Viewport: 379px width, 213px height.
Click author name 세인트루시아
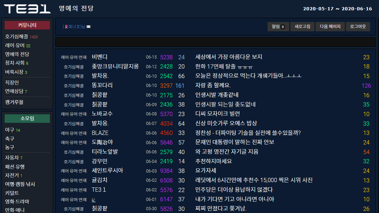107,171
